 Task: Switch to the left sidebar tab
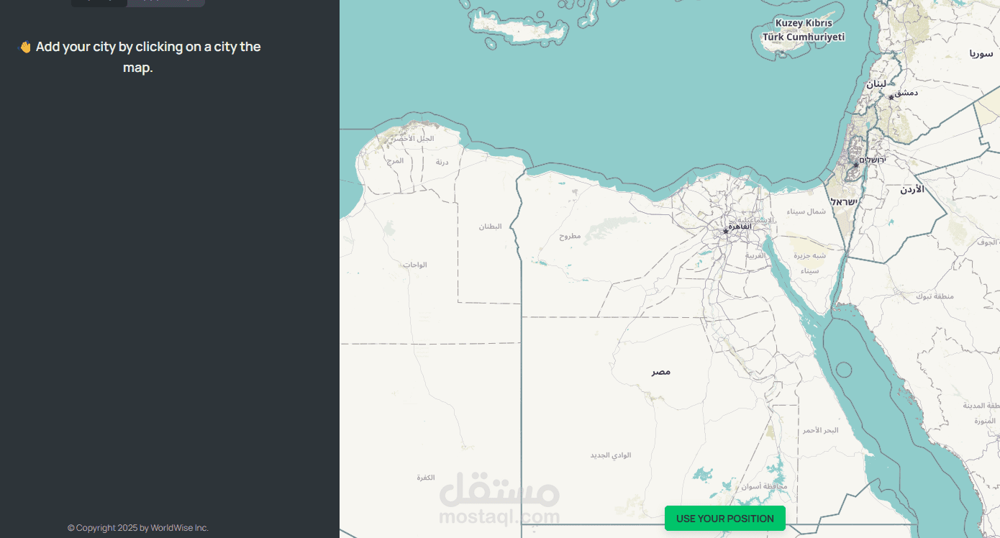coord(99,3)
